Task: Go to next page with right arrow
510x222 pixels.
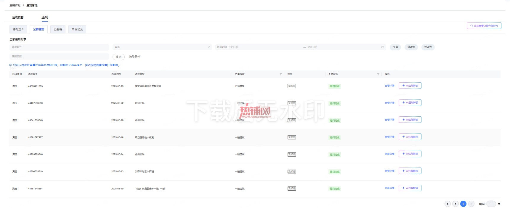Action: coord(471,204)
